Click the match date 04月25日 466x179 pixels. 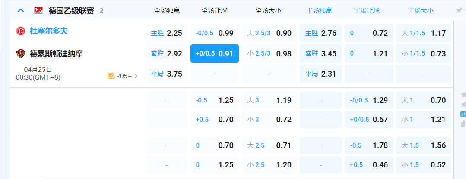(38, 70)
